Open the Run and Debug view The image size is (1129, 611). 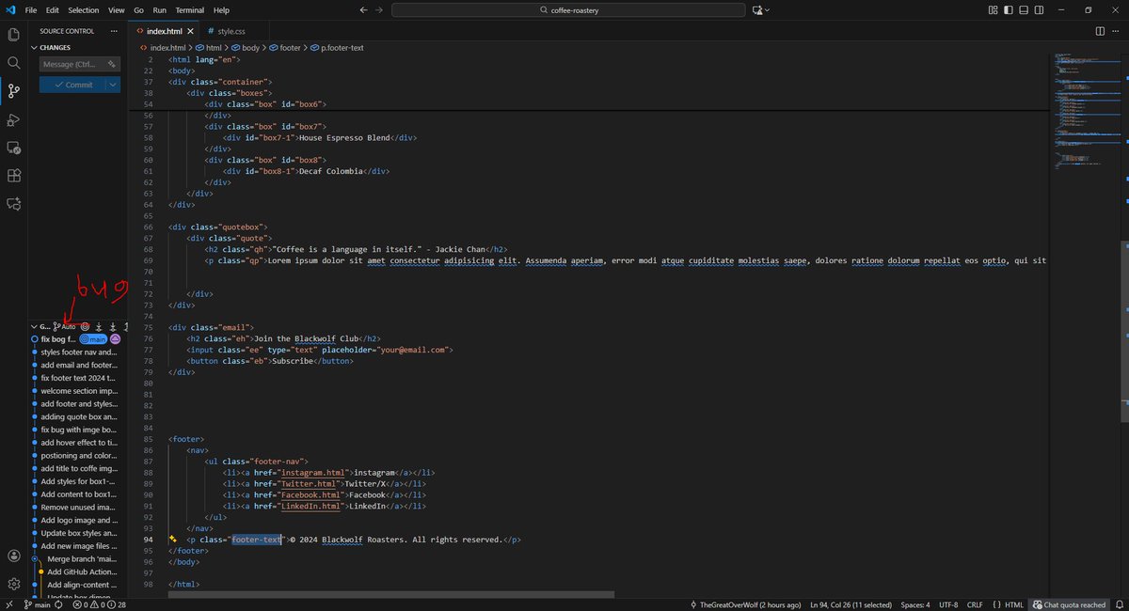(13, 119)
